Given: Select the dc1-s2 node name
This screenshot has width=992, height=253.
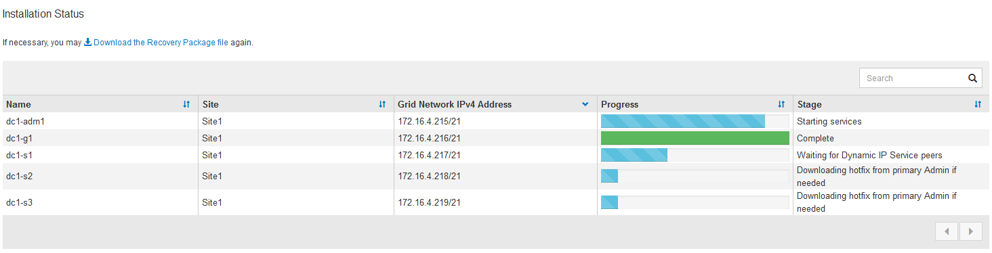Looking at the screenshot, I should (x=19, y=176).
